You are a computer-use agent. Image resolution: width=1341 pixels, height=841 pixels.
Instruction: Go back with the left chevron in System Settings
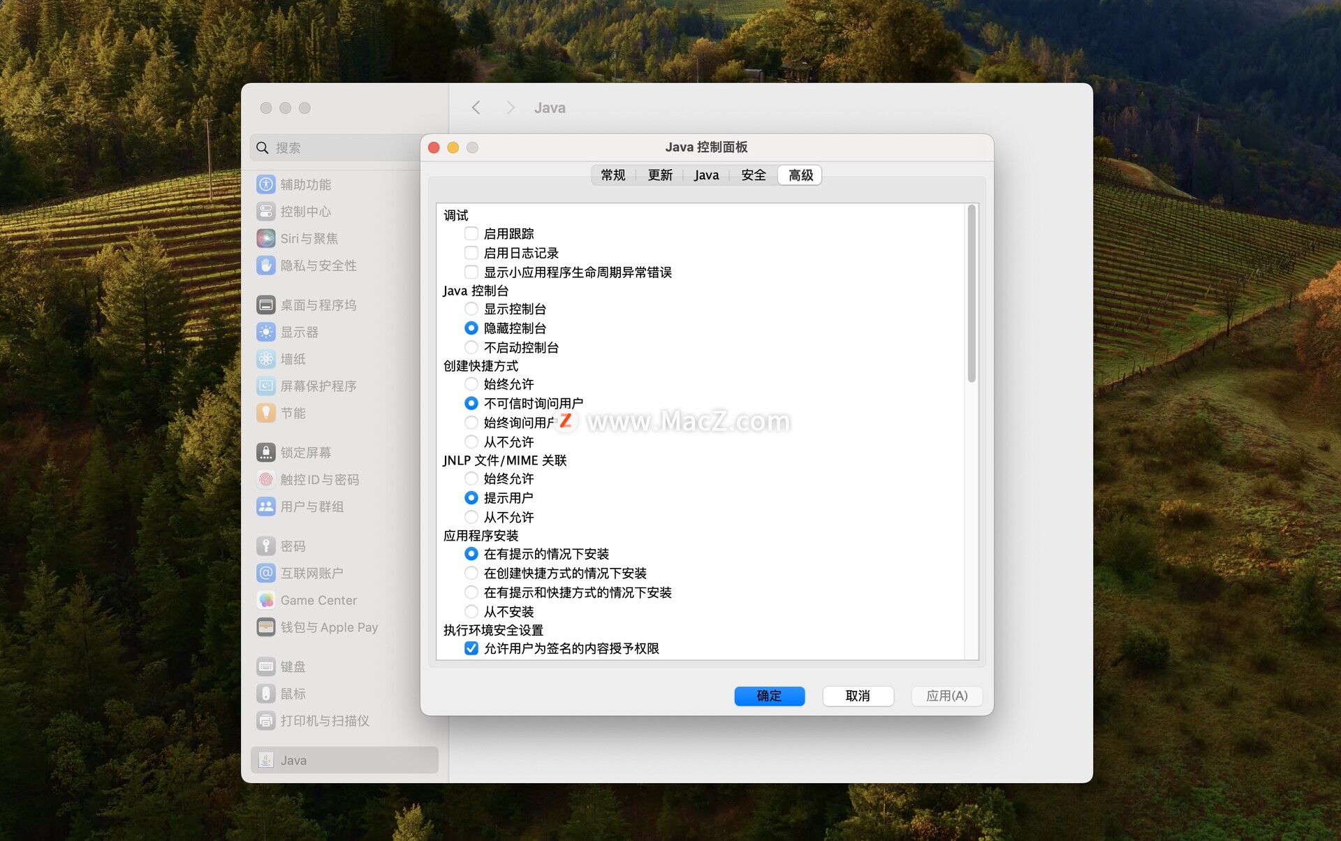[x=476, y=108]
